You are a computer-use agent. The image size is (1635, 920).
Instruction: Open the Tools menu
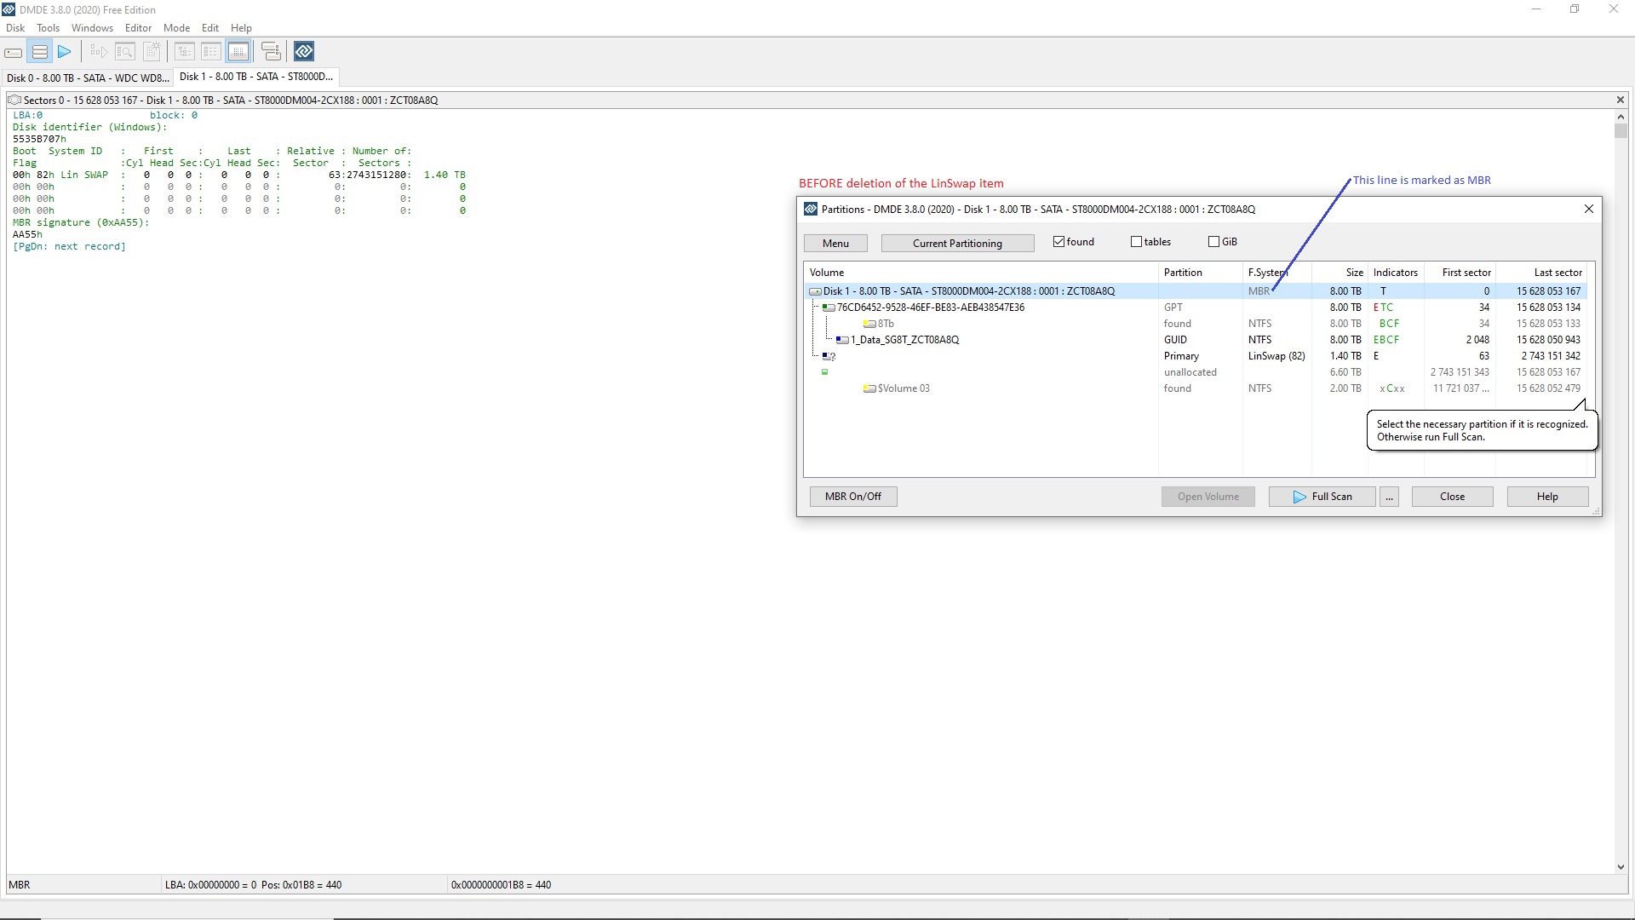[48, 28]
